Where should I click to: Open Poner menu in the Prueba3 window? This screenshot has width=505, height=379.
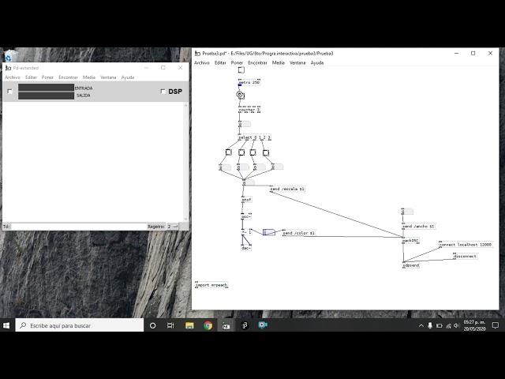237,63
